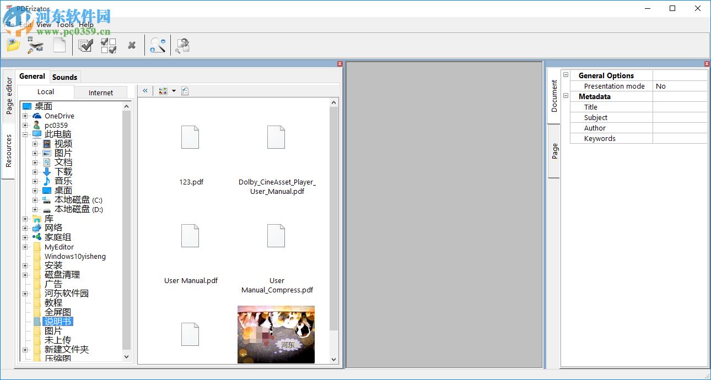711x380 pixels.
Task: Close the right properties panel
Action: tap(707, 64)
